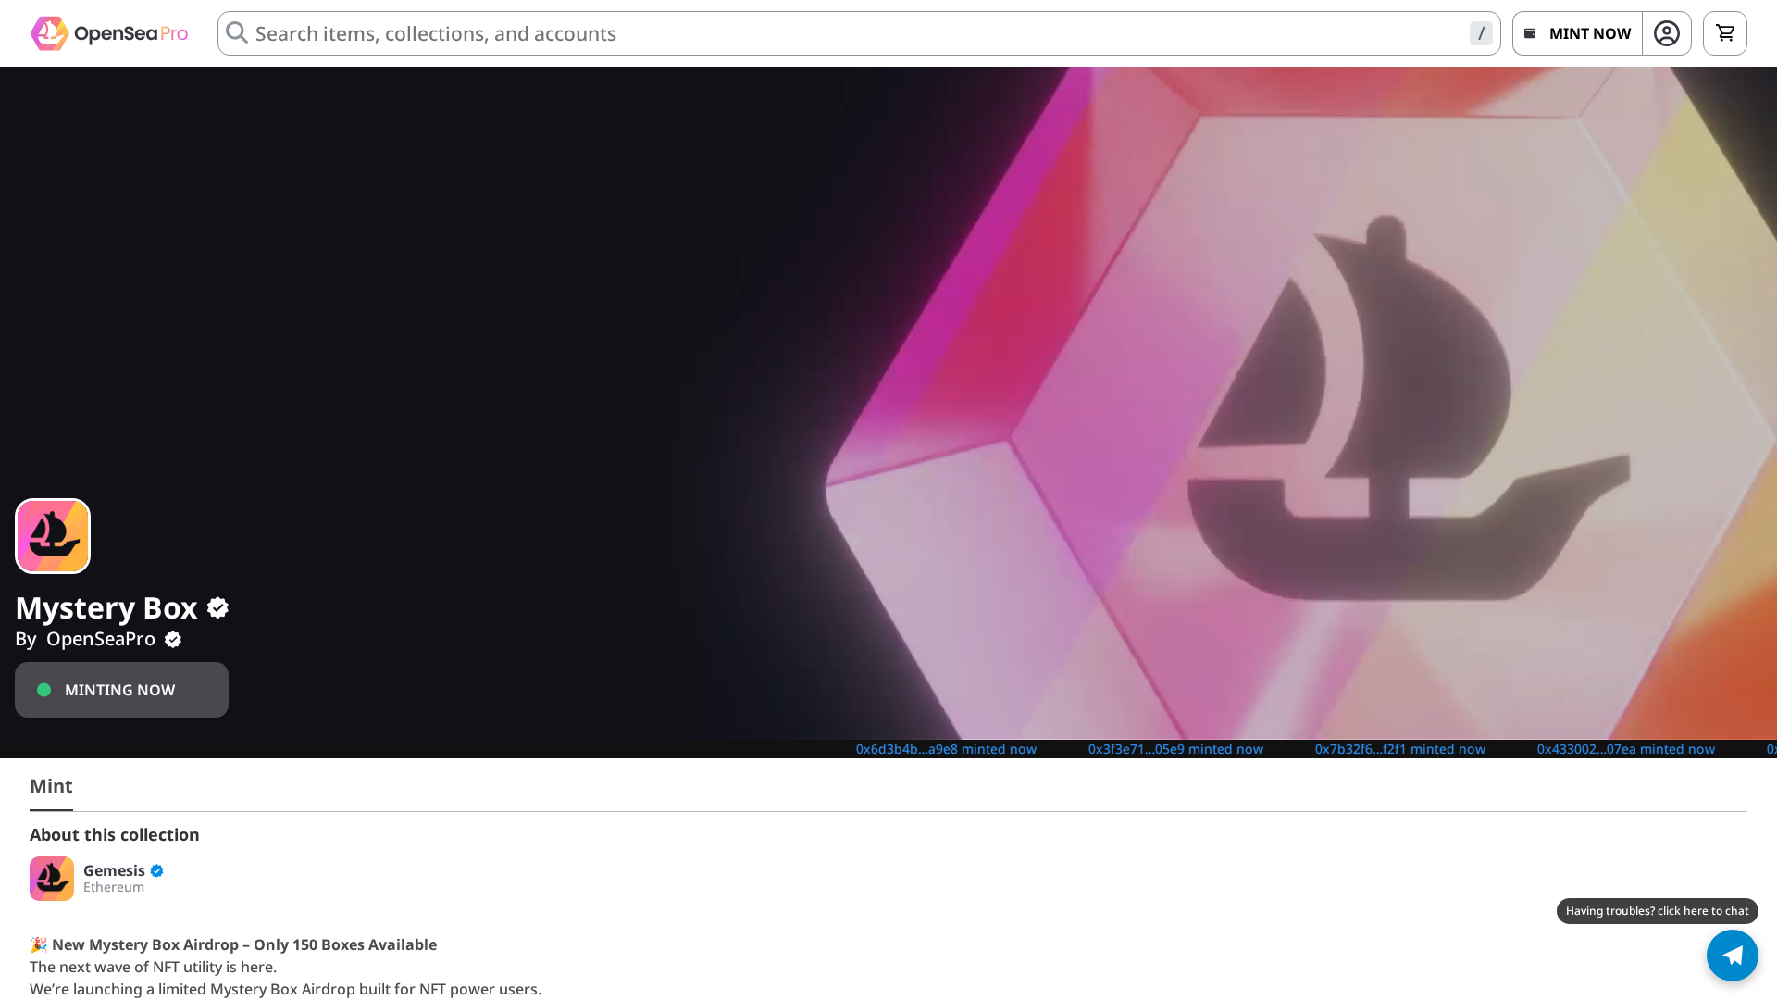Open the shopping cart
The image size is (1777, 1000).
pyautogui.click(x=1725, y=33)
